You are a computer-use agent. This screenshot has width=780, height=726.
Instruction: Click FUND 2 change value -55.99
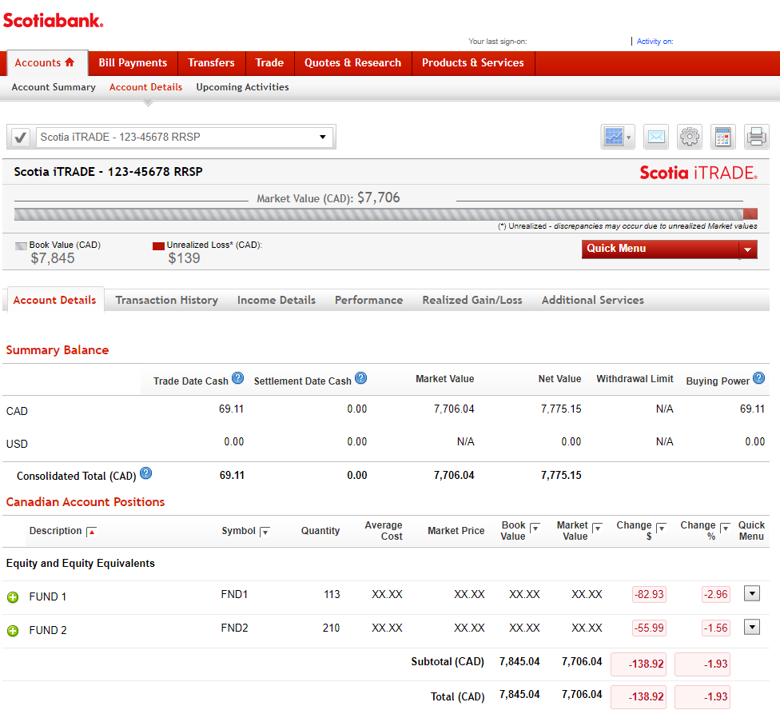pyautogui.click(x=649, y=628)
